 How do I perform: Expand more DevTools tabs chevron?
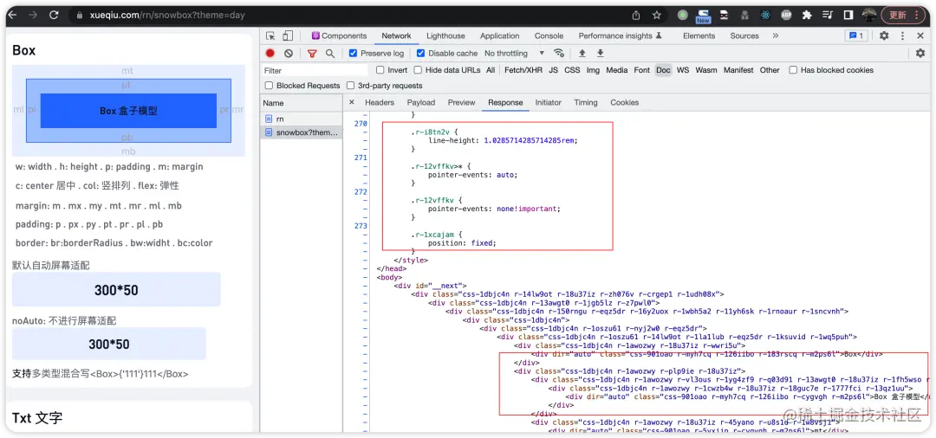coord(775,35)
